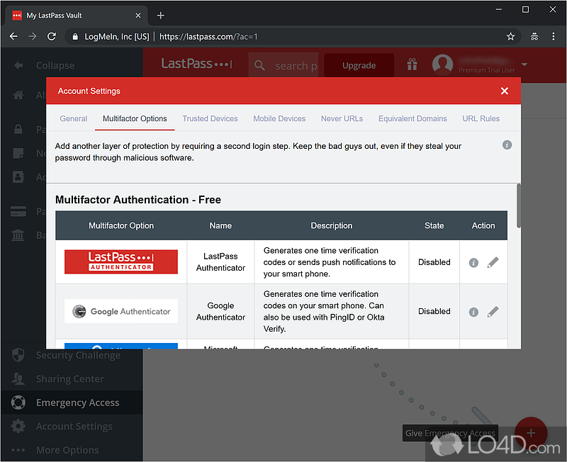Click the Upgrade button
Screen dimensions: 567x462
(359, 65)
